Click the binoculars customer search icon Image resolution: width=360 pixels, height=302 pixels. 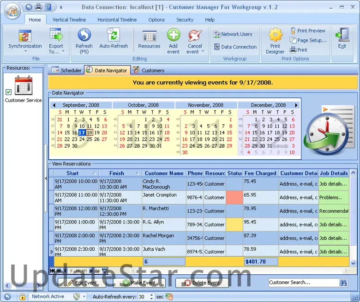click(343, 283)
